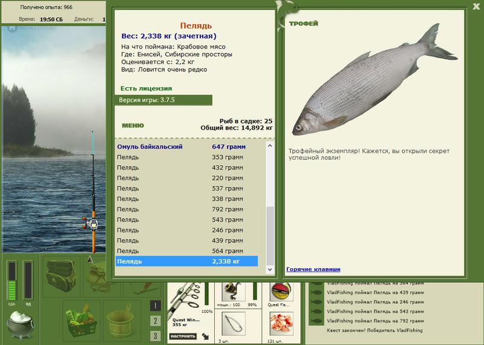
Task: Switch to tackle set 2
Action: pos(155,321)
